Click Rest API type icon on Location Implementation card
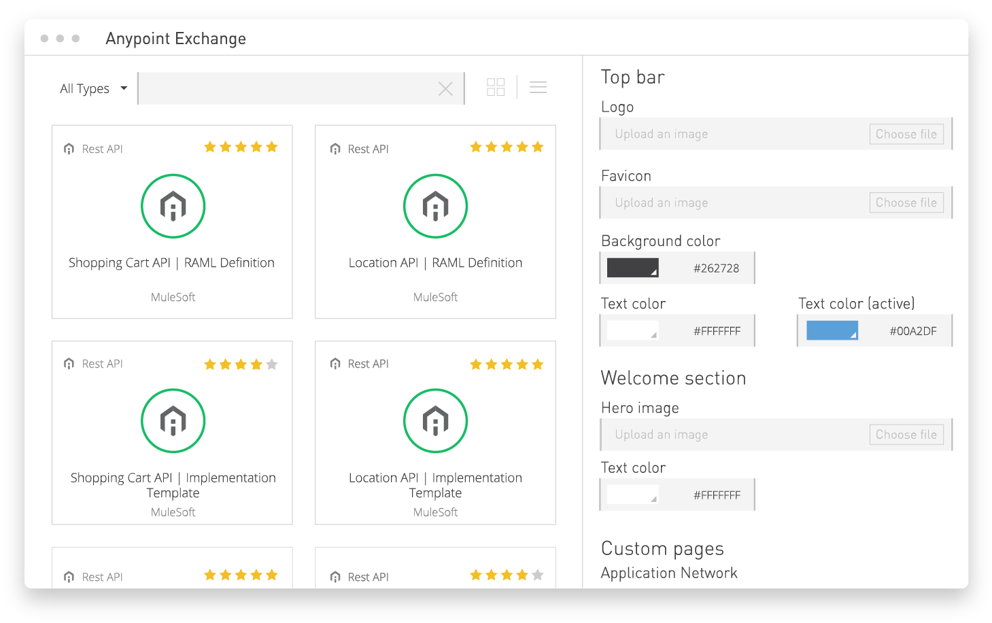Screen dimensions: 992x623 coord(335,363)
